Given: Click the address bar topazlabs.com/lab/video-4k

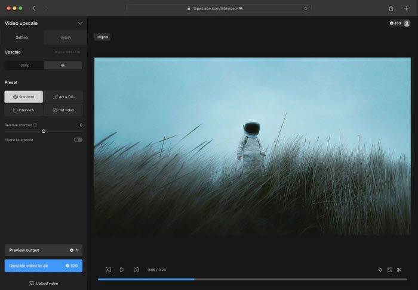Looking at the screenshot, I should click(x=219, y=8).
